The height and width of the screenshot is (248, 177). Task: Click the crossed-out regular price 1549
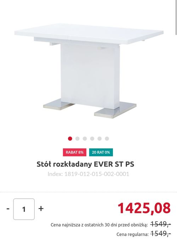coord(161,233)
